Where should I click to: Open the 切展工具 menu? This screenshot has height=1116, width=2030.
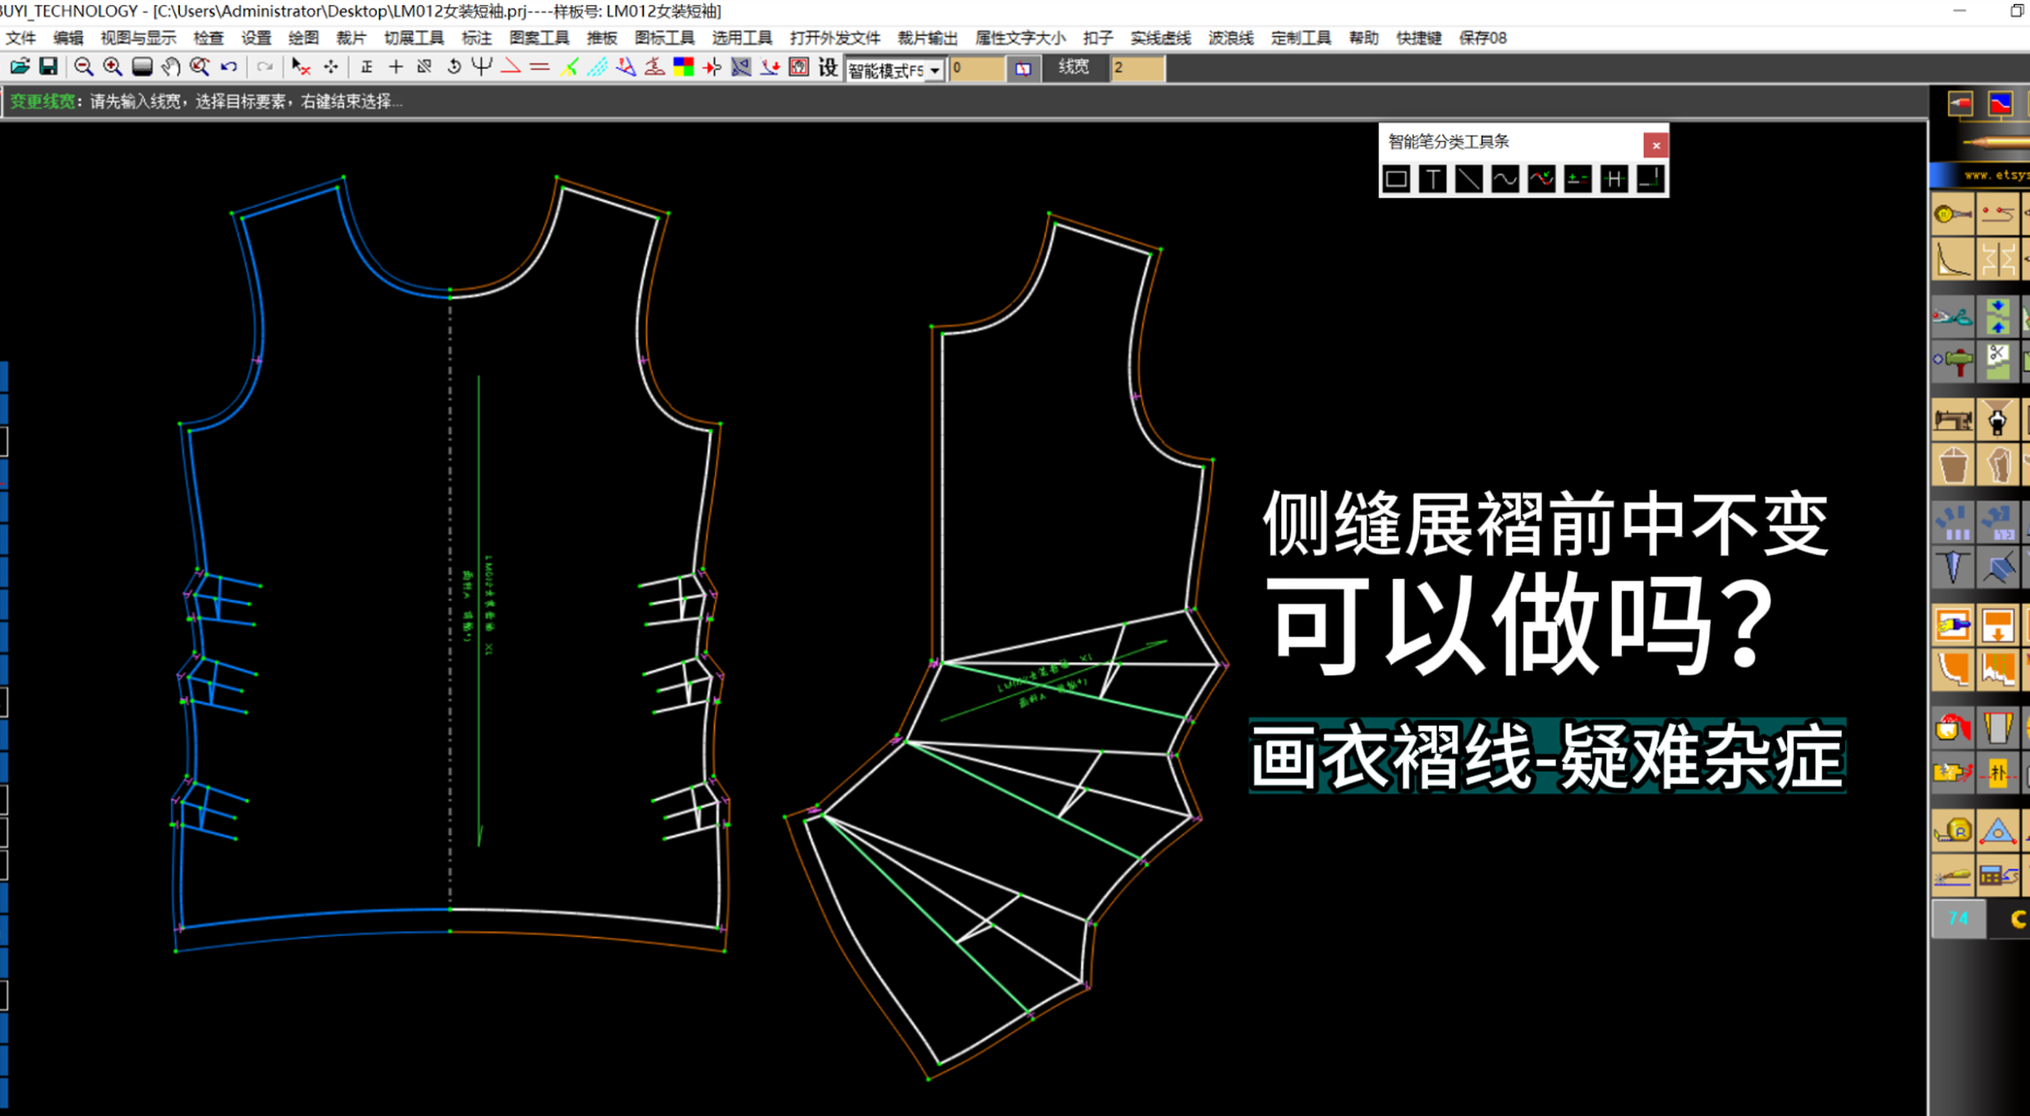(x=414, y=38)
